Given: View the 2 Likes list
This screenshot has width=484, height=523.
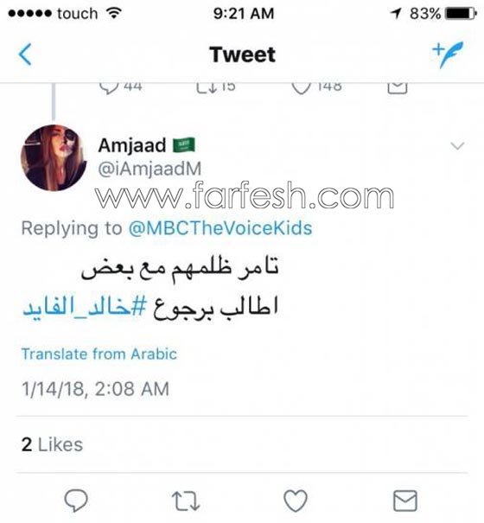Looking at the screenshot, I should click(52, 444).
